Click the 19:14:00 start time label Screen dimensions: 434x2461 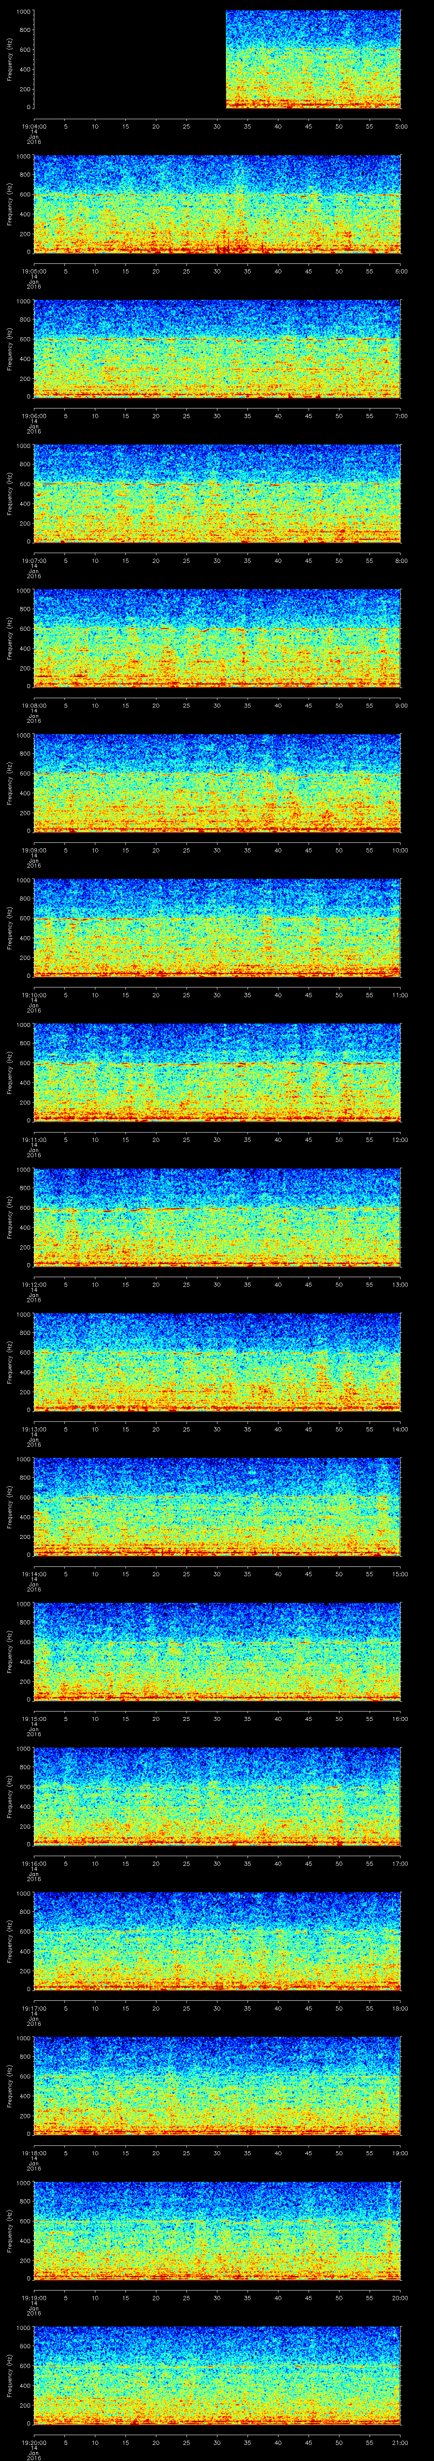33,1574
